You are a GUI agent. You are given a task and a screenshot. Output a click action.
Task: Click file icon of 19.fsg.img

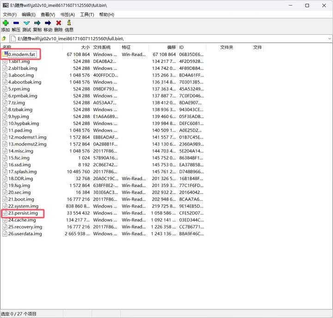[x=5, y=185]
